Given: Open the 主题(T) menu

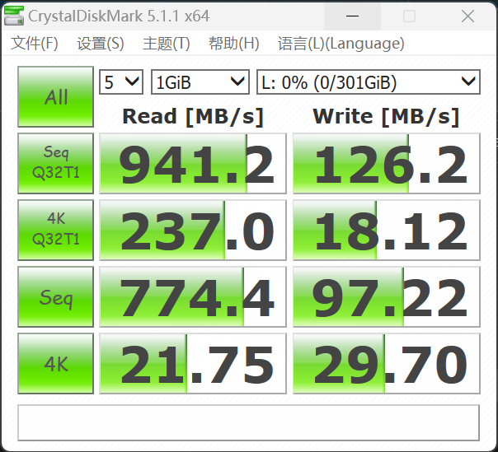Looking at the screenshot, I should (166, 44).
